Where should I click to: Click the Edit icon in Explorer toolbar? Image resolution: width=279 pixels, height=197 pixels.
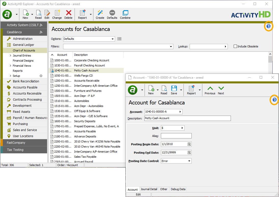[47, 14]
